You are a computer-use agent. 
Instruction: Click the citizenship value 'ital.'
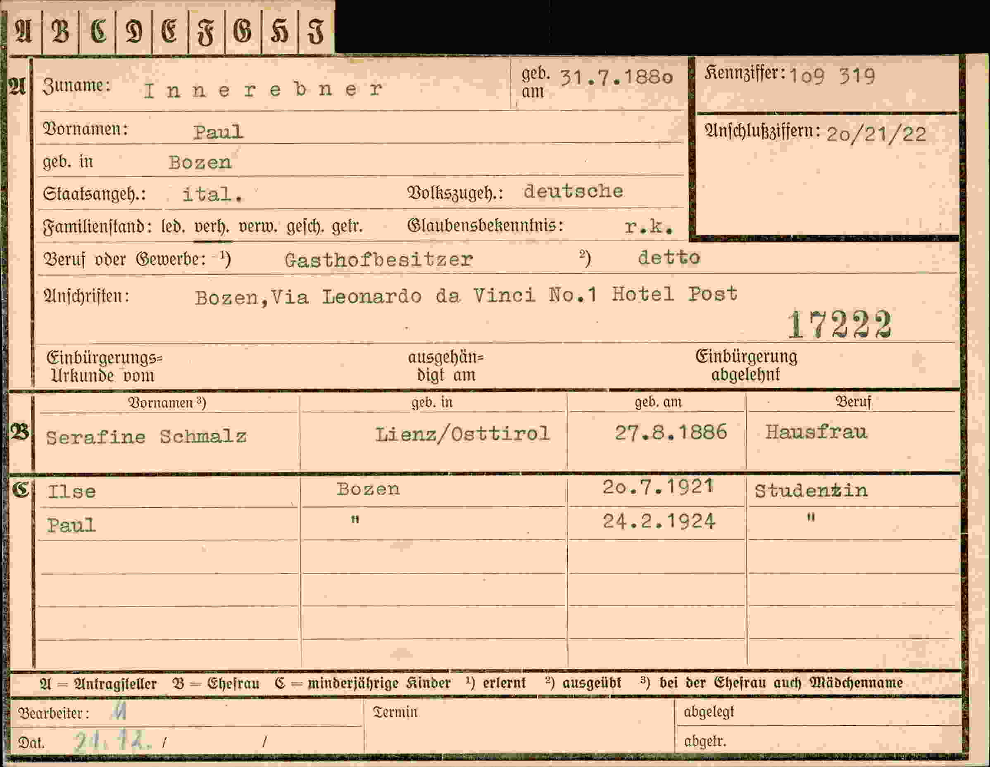(x=212, y=195)
